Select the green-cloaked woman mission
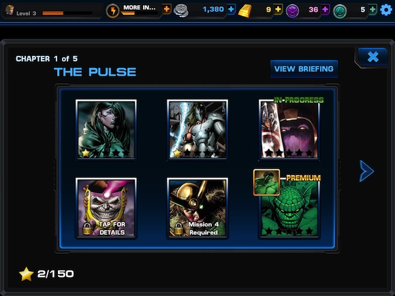The height and width of the screenshot is (296, 395). click(x=106, y=129)
